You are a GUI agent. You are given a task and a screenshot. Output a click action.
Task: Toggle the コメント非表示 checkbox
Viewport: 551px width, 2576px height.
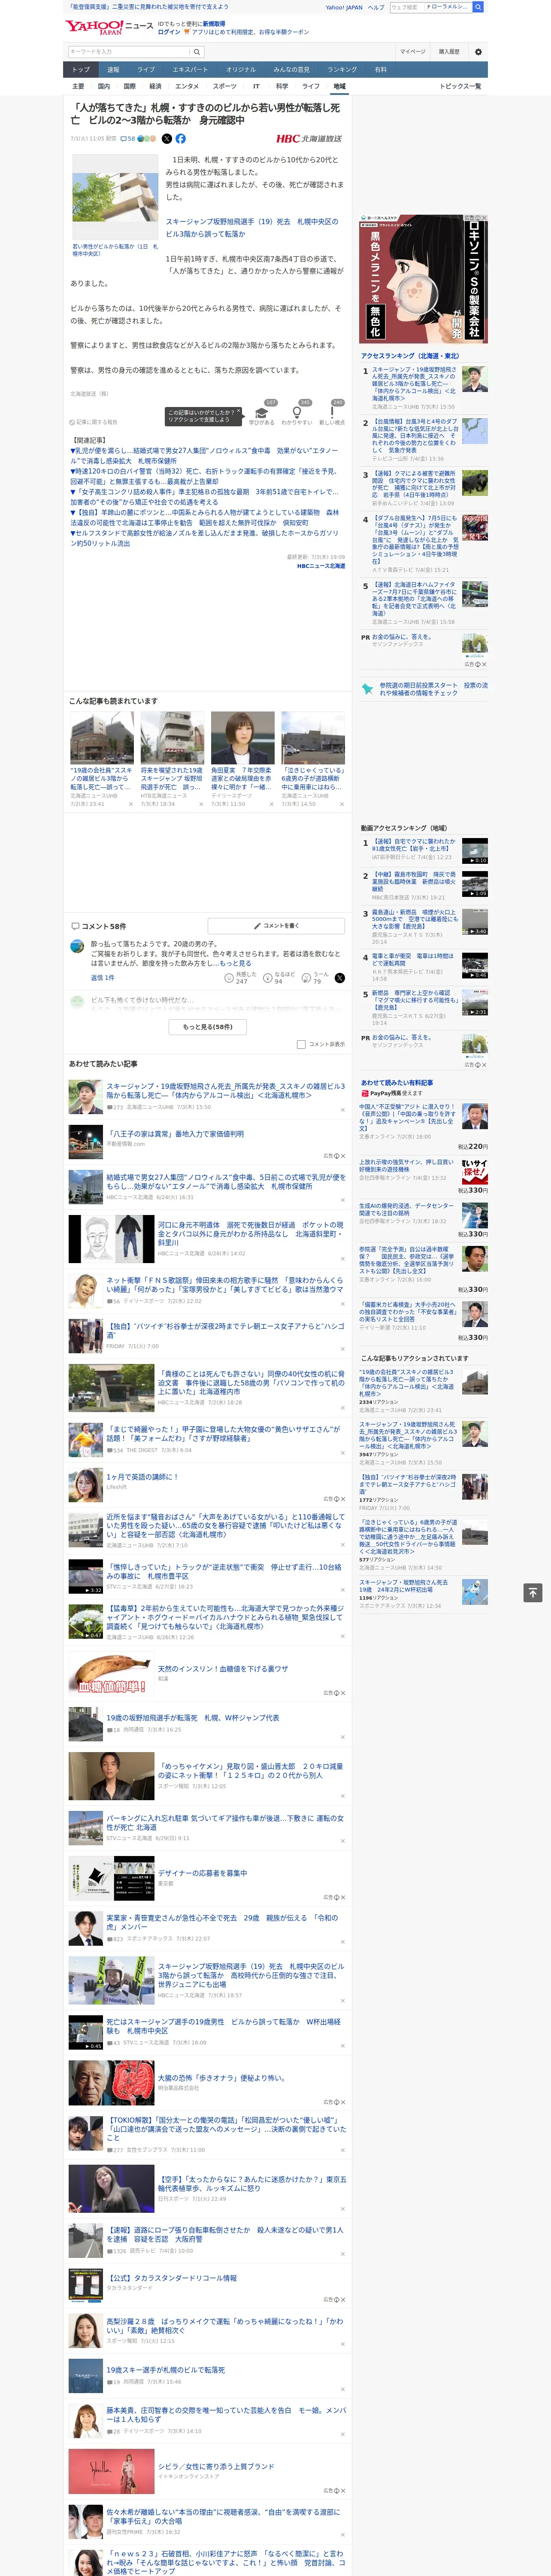tap(301, 1044)
